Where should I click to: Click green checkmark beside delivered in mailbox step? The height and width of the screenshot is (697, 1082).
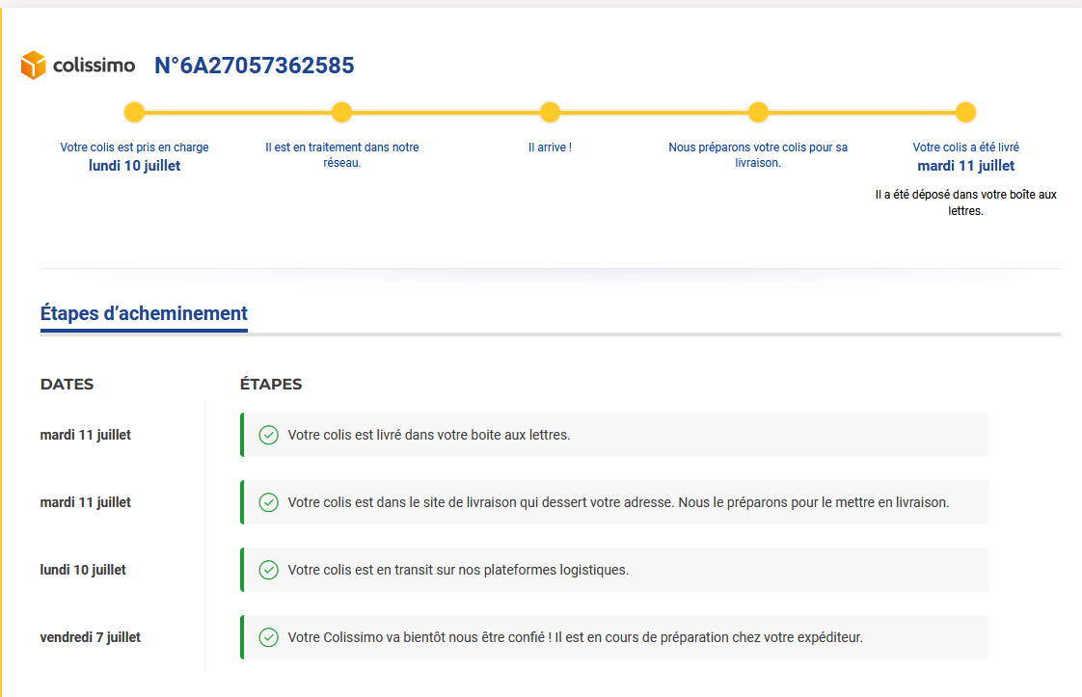pyautogui.click(x=269, y=435)
